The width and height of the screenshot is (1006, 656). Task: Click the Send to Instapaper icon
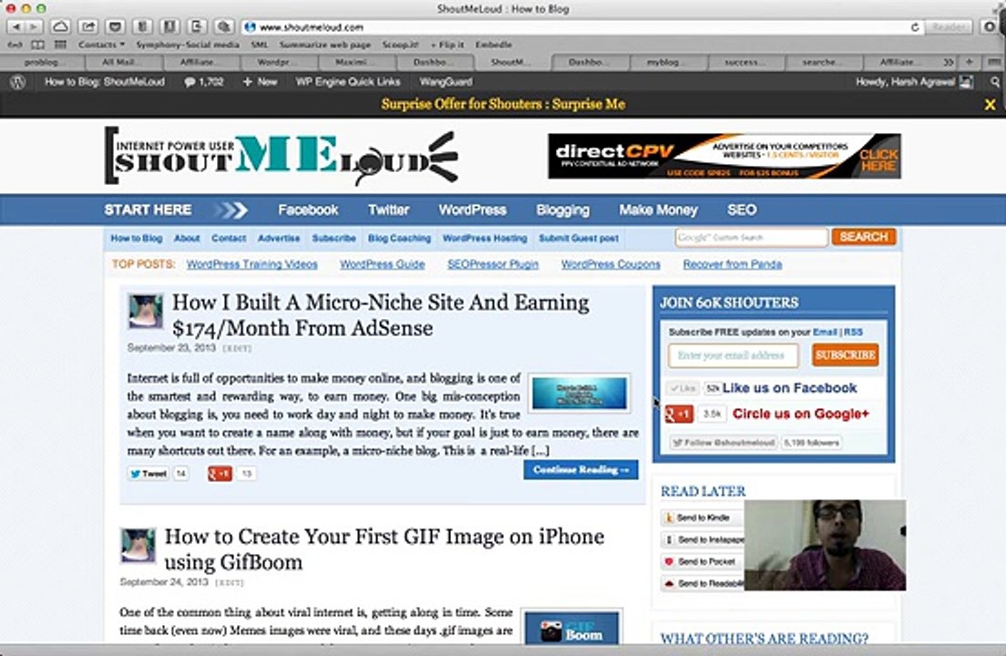tap(669, 540)
